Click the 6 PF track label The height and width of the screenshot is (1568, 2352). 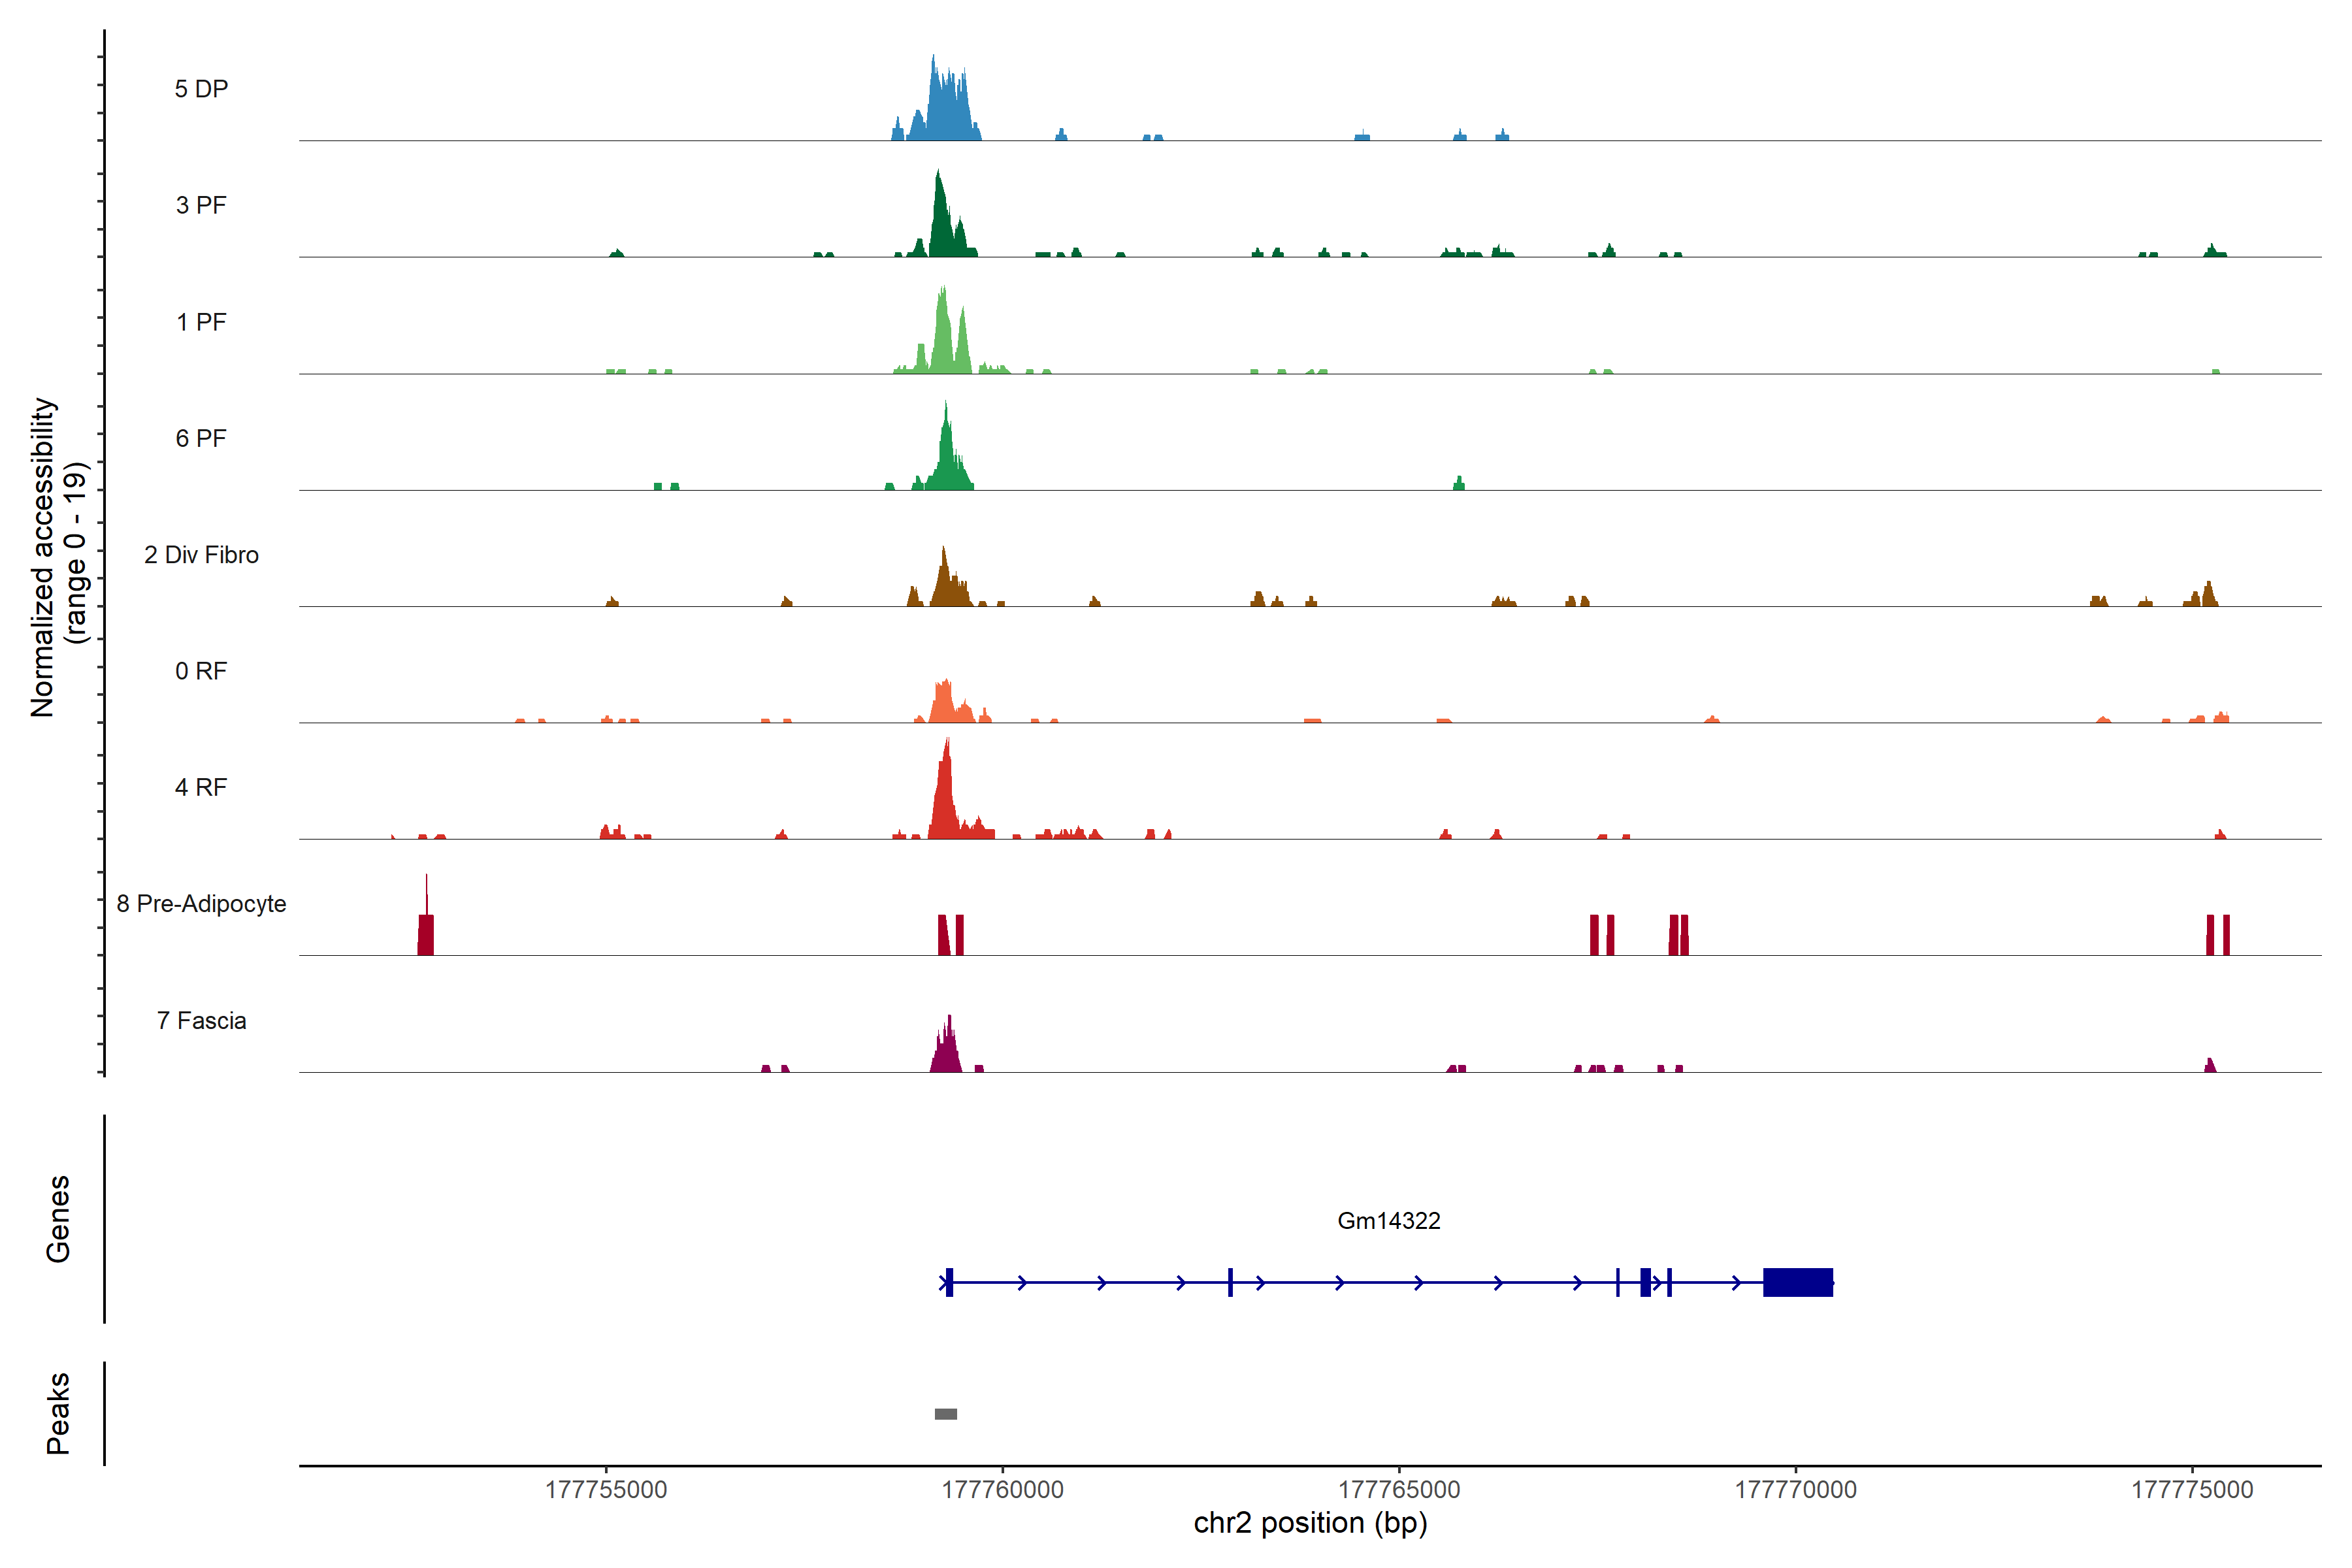tap(201, 438)
